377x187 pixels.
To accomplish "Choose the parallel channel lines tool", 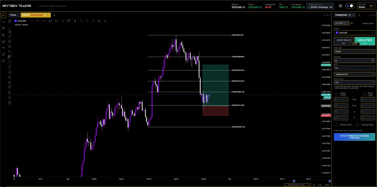I will pyautogui.click(x=10, y=46).
